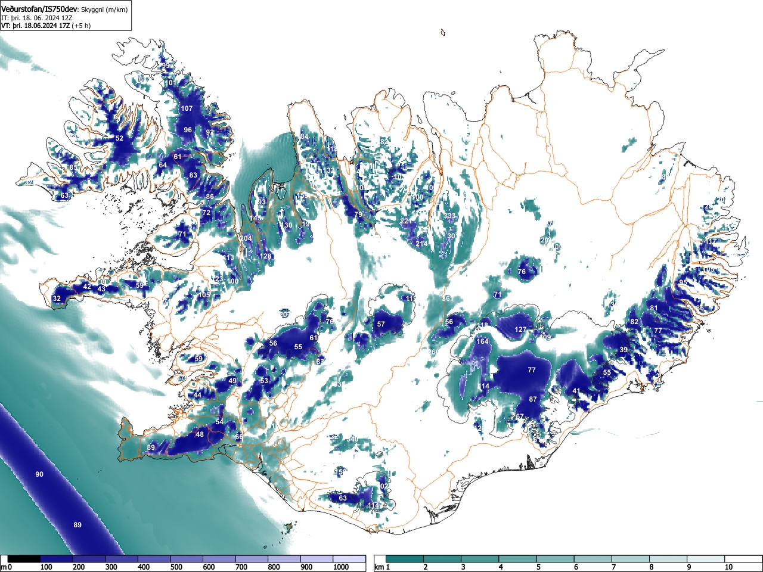Click the 5 label on the km legend
Image resolution: width=763 pixels, height=572 pixels.
pyautogui.click(x=538, y=567)
